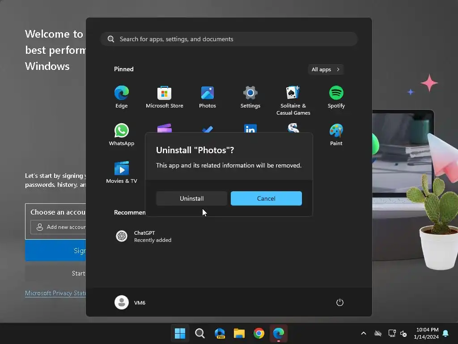Click the muted volume tray icon

(x=403, y=333)
